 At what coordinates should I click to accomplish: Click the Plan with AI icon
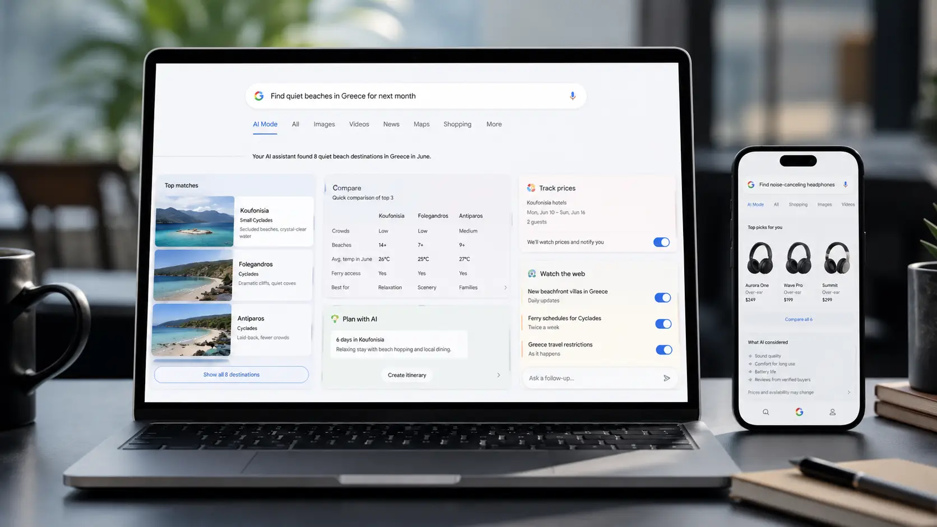(335, 319)
